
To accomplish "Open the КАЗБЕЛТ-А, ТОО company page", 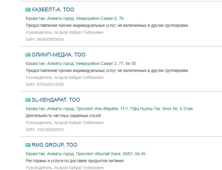I will click(53, 10).
